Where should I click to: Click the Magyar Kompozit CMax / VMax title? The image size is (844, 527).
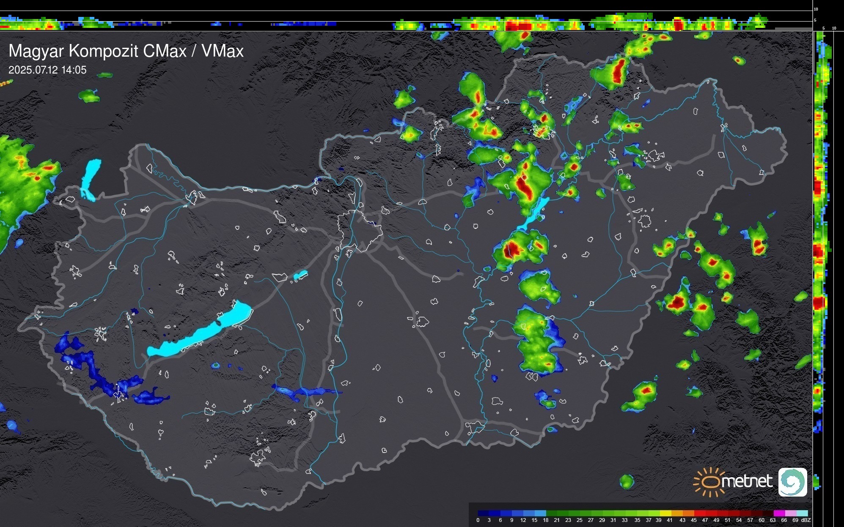tap(126, 51)
